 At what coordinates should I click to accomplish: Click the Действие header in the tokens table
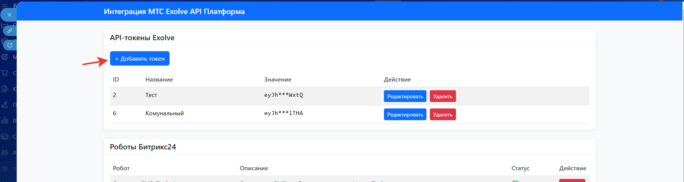[x=397, y=80]
